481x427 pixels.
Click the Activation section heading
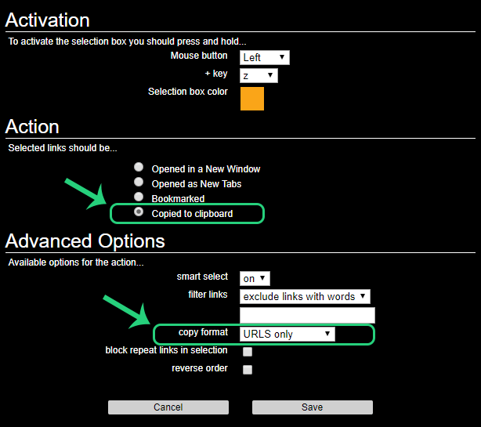tap(48, 20)
